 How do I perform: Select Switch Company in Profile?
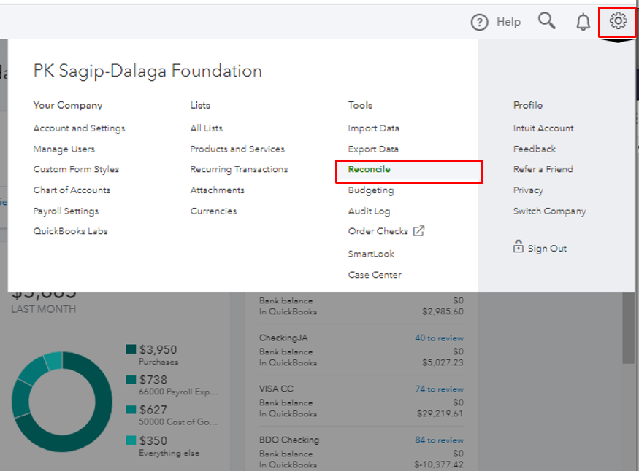[549, 211]
